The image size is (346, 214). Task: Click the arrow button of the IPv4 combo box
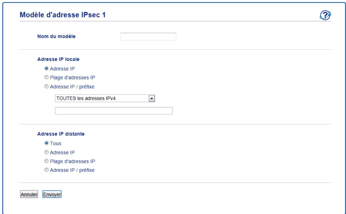click(152, 98)
